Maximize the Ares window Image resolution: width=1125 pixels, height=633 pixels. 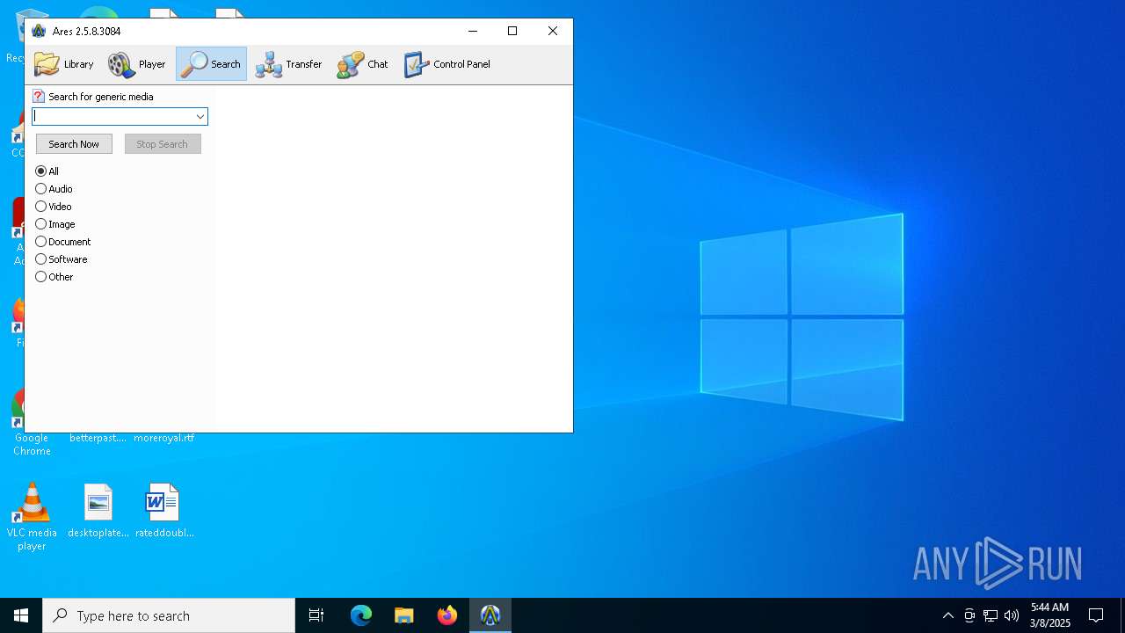512,31
